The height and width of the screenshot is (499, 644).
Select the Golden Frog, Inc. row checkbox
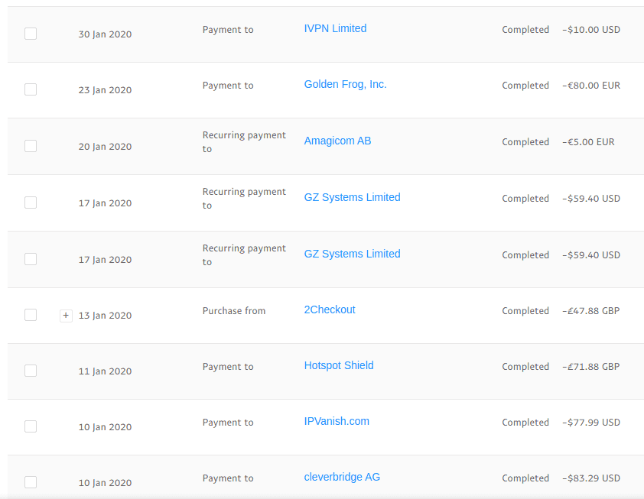(31, 89)
